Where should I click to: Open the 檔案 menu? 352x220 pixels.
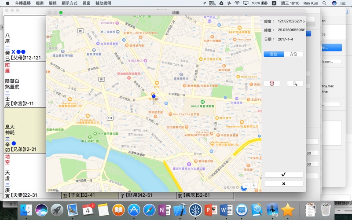(x=40, y=3)
